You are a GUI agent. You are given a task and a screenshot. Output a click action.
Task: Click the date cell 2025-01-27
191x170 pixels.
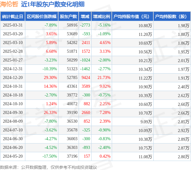13,60
